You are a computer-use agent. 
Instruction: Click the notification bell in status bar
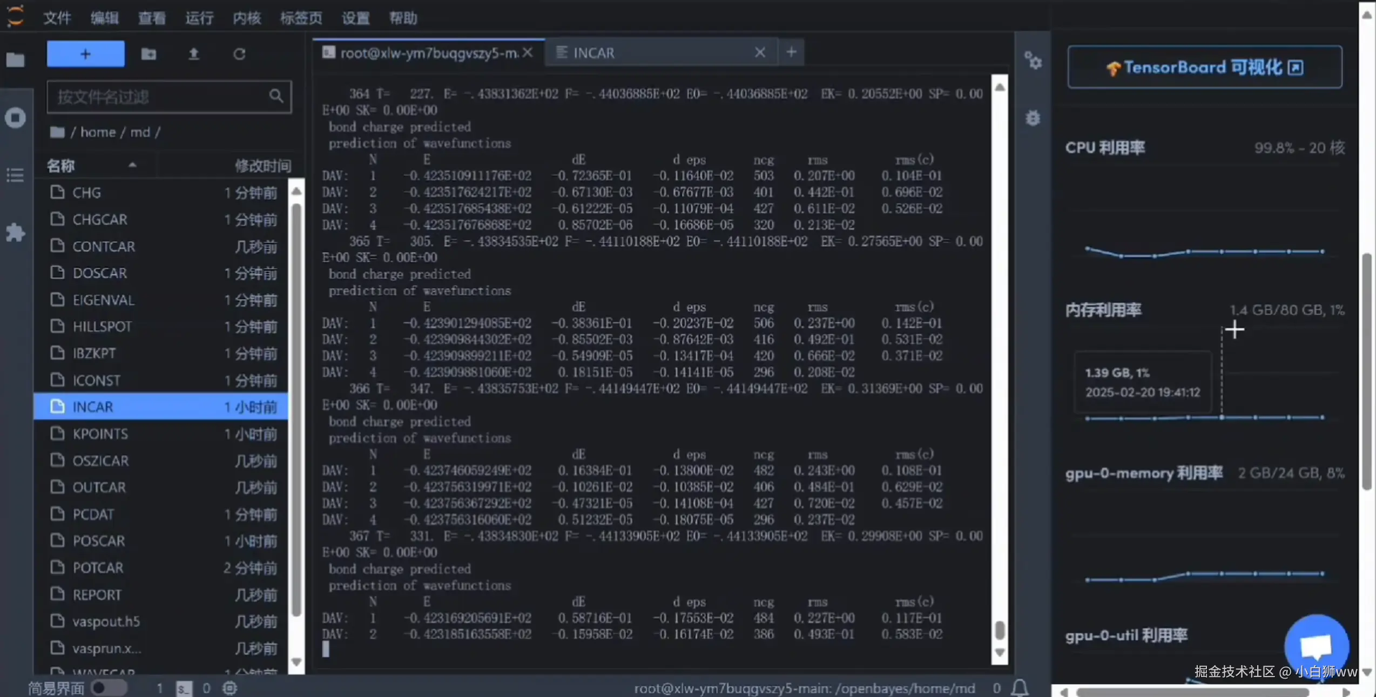(1019, 688)
